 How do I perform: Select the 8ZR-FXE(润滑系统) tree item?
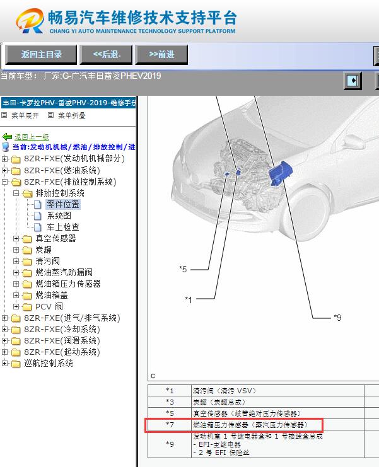62,340
